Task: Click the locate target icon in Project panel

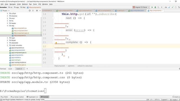Action: pyautogui.click(x=30, y=11)
